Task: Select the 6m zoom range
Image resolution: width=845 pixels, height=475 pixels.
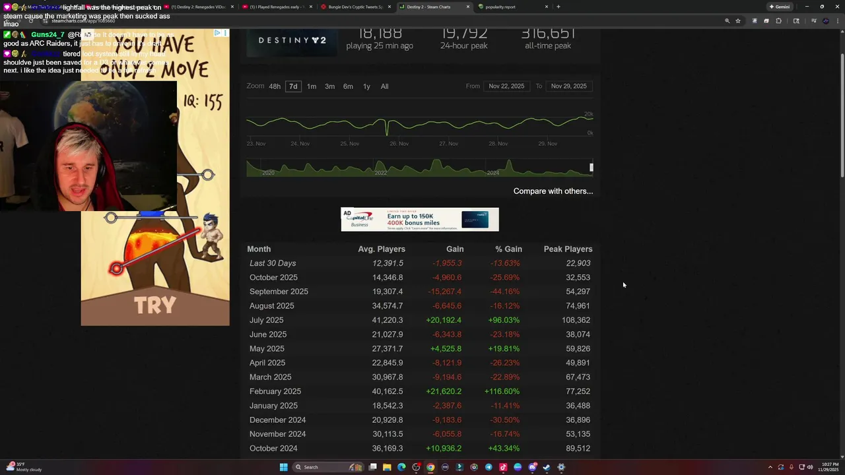Action: [x=348, y=86]
